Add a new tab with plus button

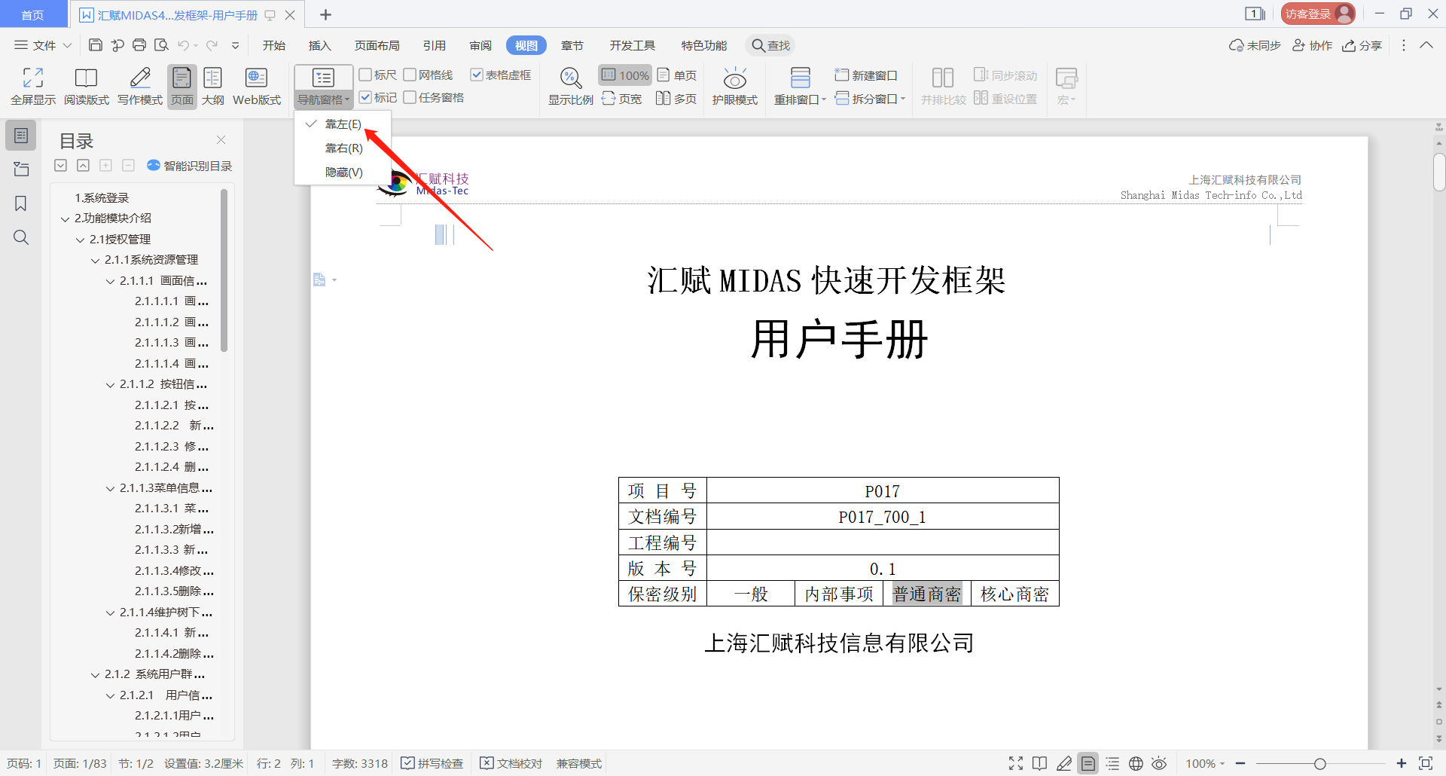[325, 14]
